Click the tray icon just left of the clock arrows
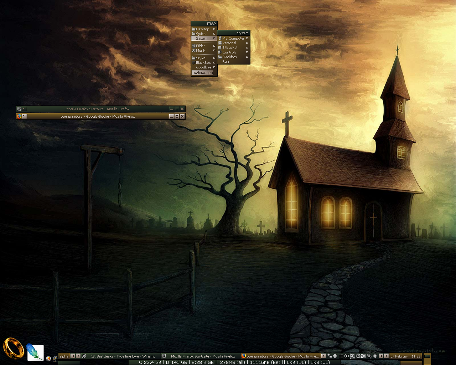456x365 pixels. tap(375, 356)
